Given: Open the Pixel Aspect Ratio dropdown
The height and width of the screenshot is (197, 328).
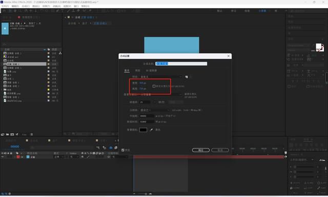Looking at the screenshot, I should pyautogui.click(x=160, y=95).
